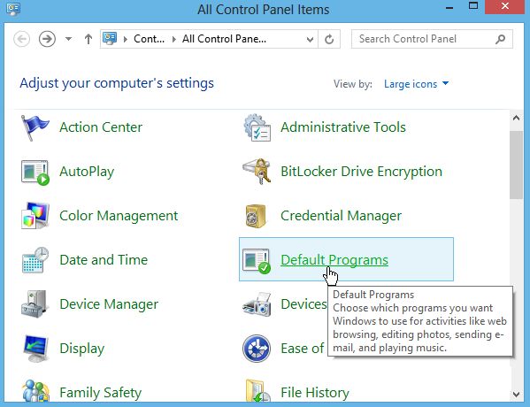Close the All Control Panel Items window

click(x=505, y=7)
